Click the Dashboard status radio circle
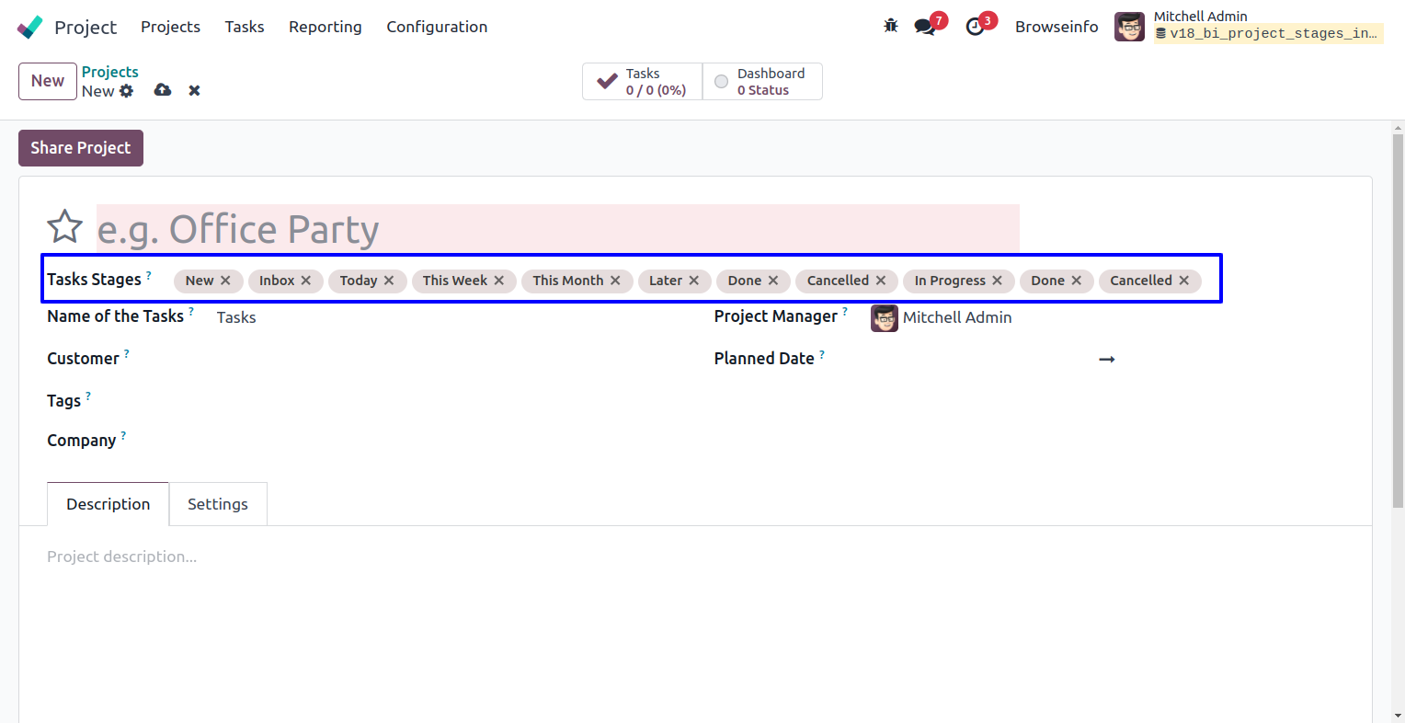This screenshot has width=1405, height=723. 722,81
